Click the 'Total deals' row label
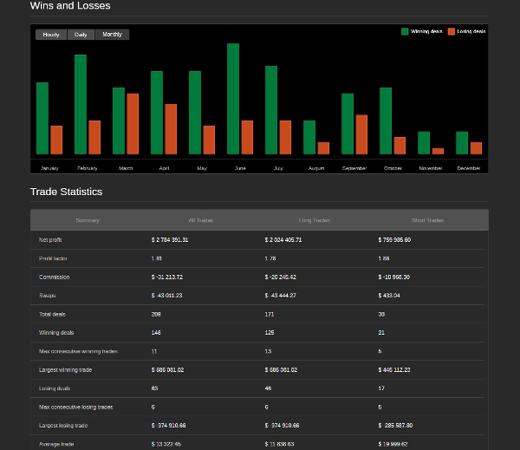This screenshot has width=520, height=450. [52, 314]
